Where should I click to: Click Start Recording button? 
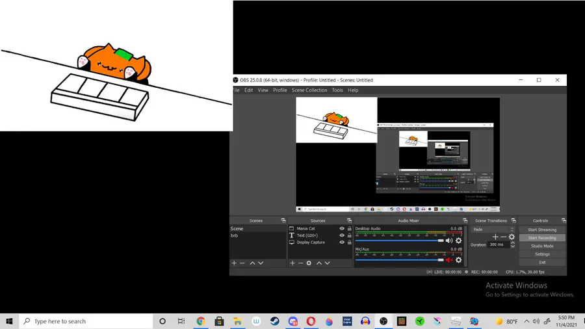[542, 238]
